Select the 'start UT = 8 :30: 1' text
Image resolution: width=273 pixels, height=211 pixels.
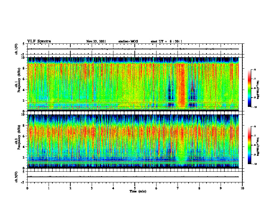[x=166, y=41]
